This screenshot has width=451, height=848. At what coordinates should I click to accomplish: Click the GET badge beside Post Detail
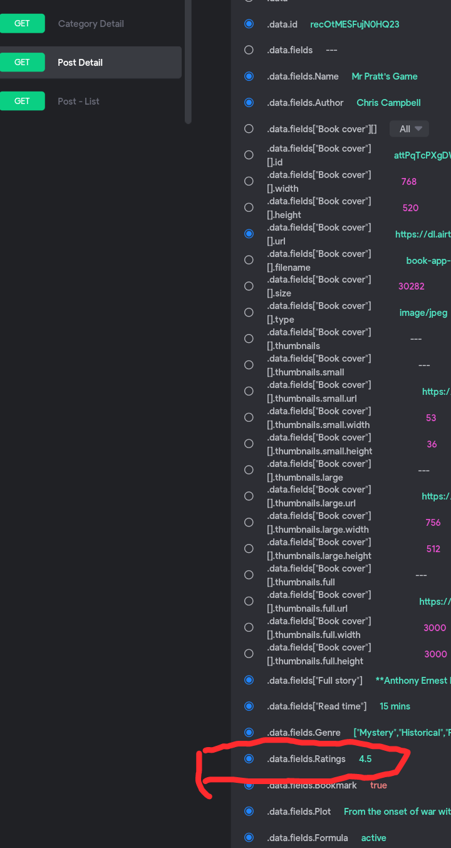[x=22, y=62]
